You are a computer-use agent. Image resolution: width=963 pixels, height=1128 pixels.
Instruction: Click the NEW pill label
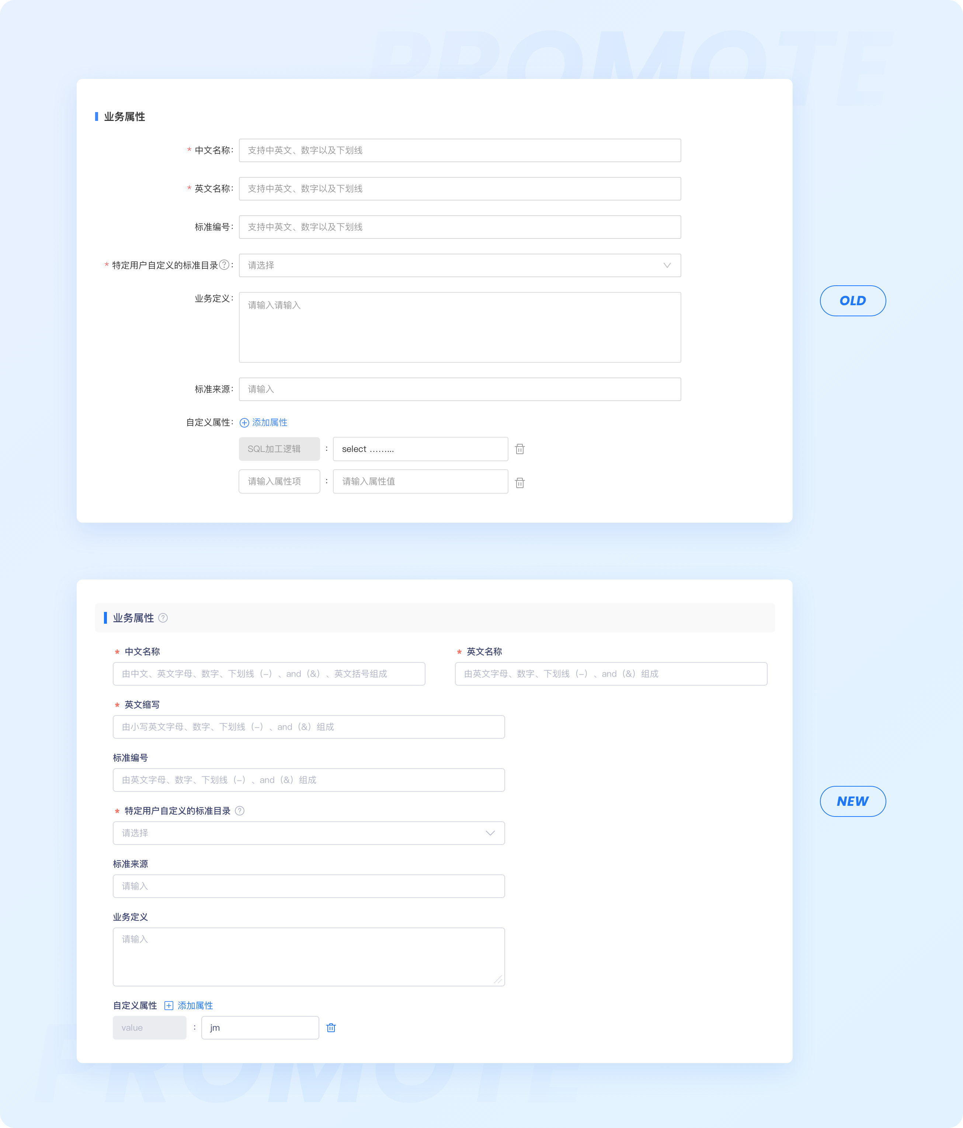pyautogui.click(x=852, y=801)
